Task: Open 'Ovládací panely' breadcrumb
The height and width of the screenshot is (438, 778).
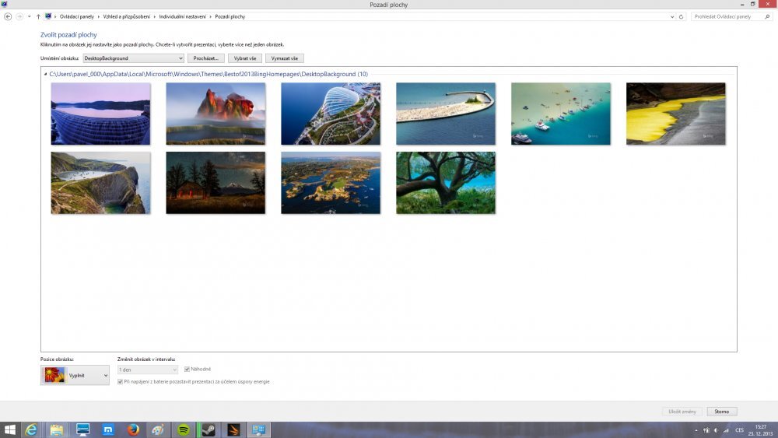Action: pos(77,16)
